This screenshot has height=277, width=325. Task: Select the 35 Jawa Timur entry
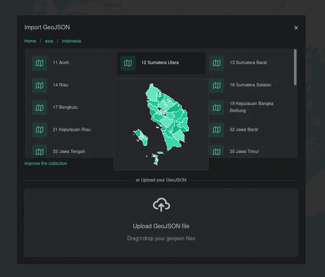244,151
